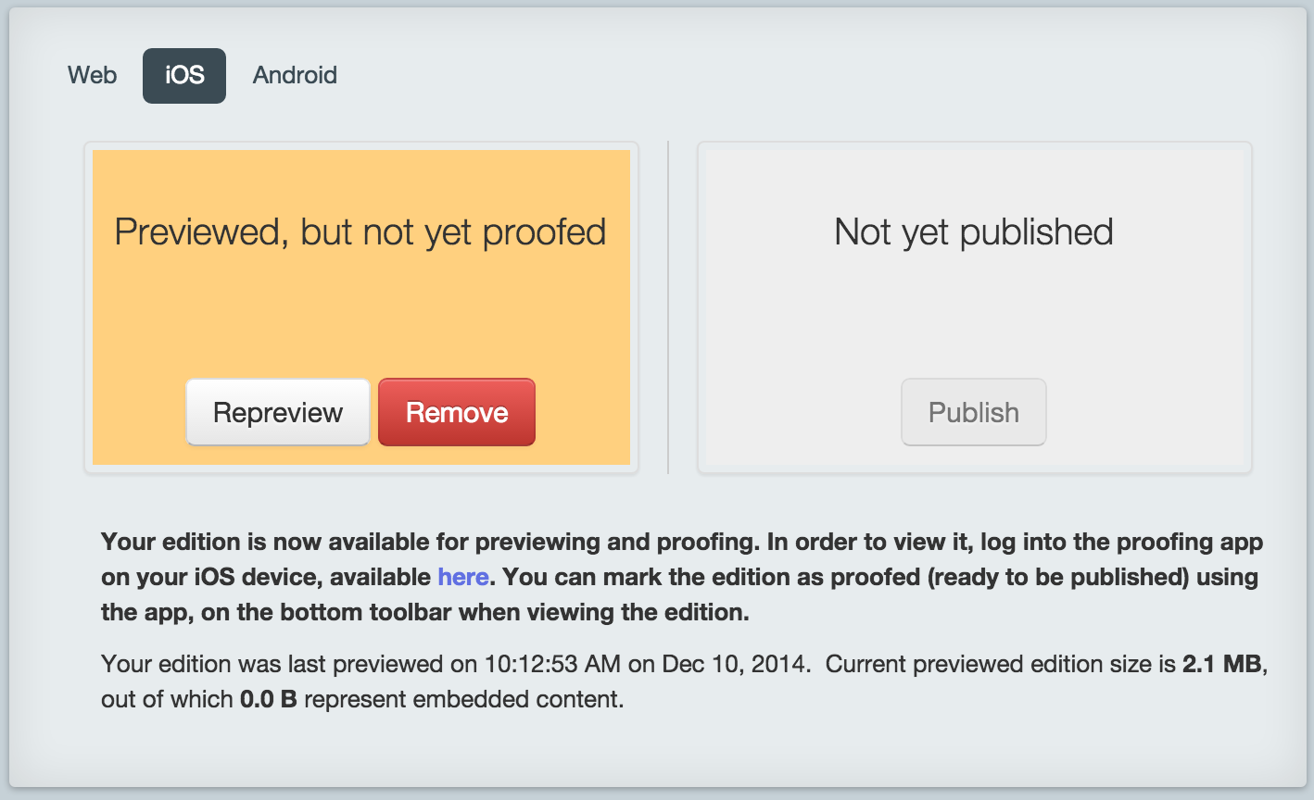Viewport: 1314px width, 800px height.
Task: Click the '2.1 MB' edition size value
Action: click(1222, 664)
